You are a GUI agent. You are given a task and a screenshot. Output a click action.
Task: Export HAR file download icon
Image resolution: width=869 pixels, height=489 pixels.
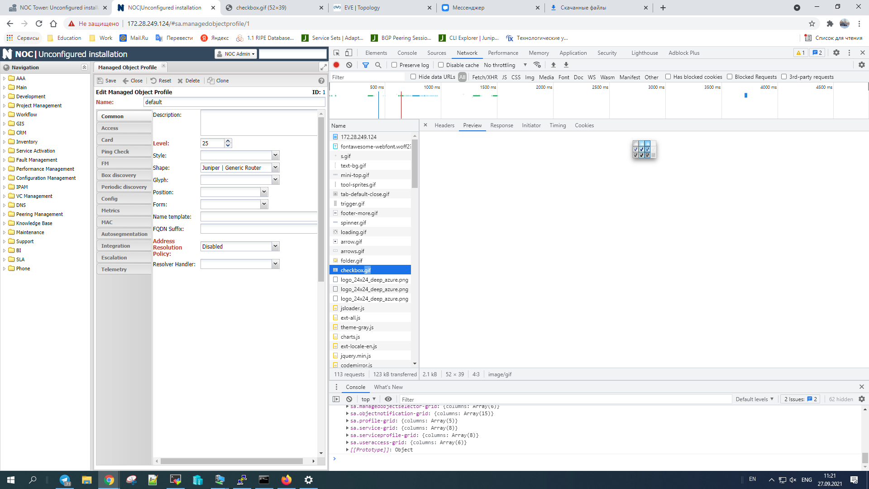point(566,65)
